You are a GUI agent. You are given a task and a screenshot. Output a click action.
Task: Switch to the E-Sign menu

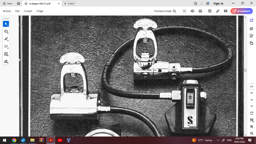[x=40, y=11]
